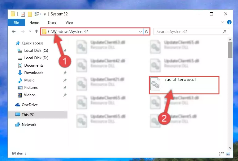
Task: Open Quick access in navigation pane
Action: [x=30, y=43]
